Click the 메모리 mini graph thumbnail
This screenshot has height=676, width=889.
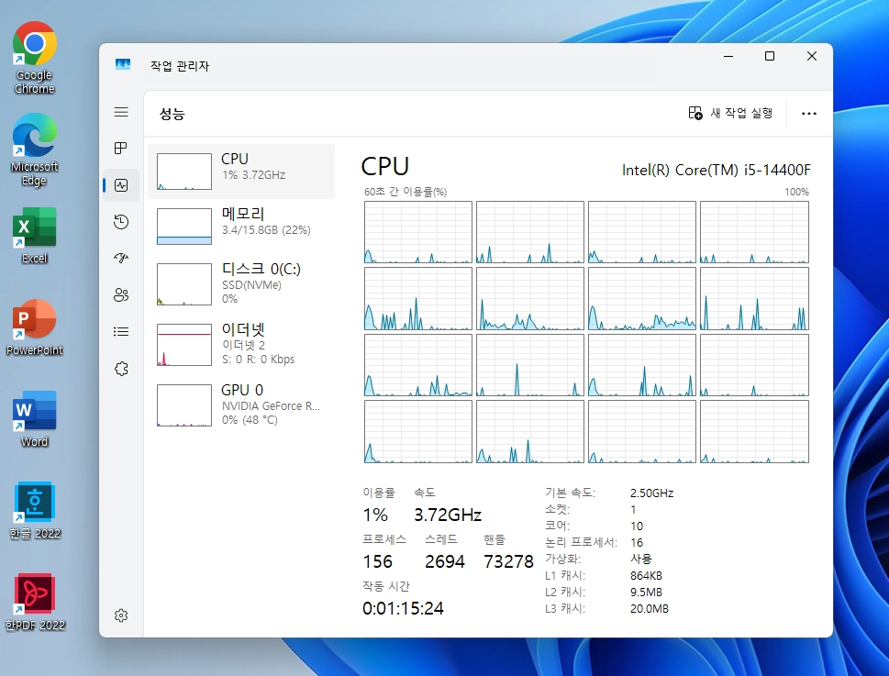[184, 226]
